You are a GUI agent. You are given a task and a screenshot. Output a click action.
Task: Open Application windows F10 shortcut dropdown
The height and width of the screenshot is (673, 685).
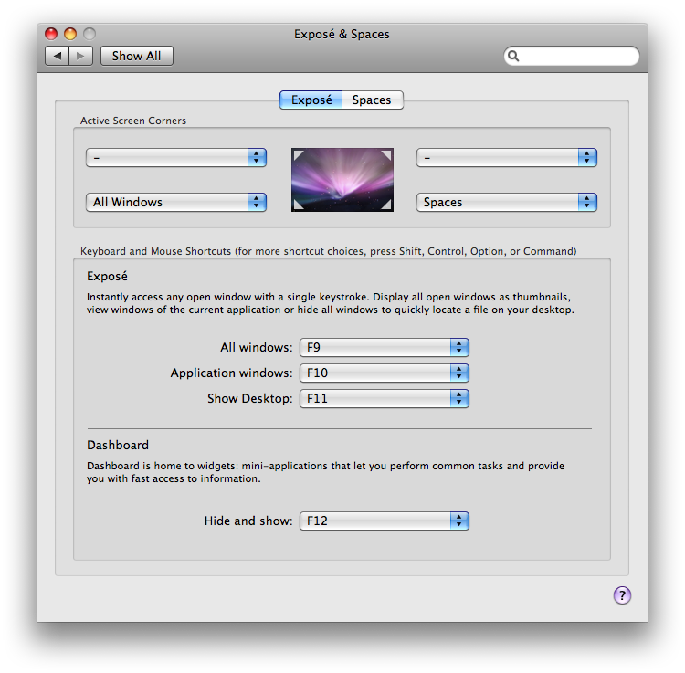click(x=385, y=373)
